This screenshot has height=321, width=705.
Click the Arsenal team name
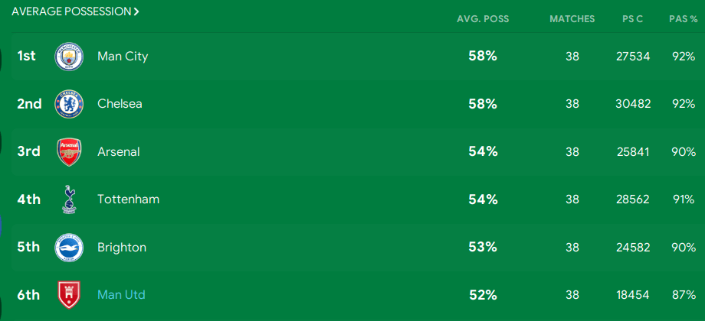[119, 152]
